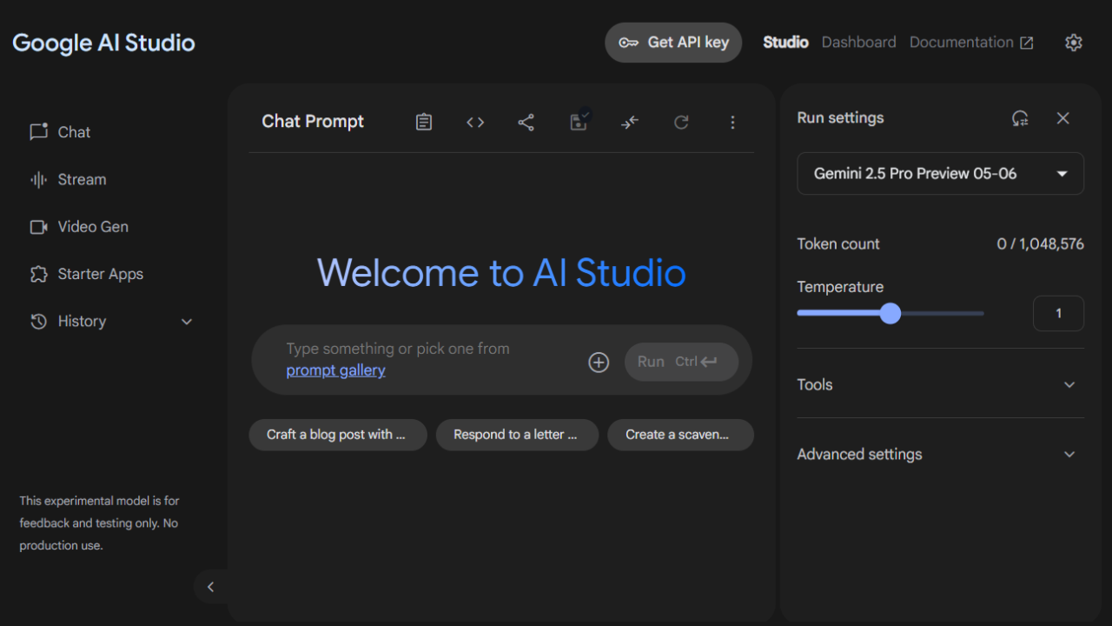
Task: Click the compare mode arrows icon
Action: [630, 123]
